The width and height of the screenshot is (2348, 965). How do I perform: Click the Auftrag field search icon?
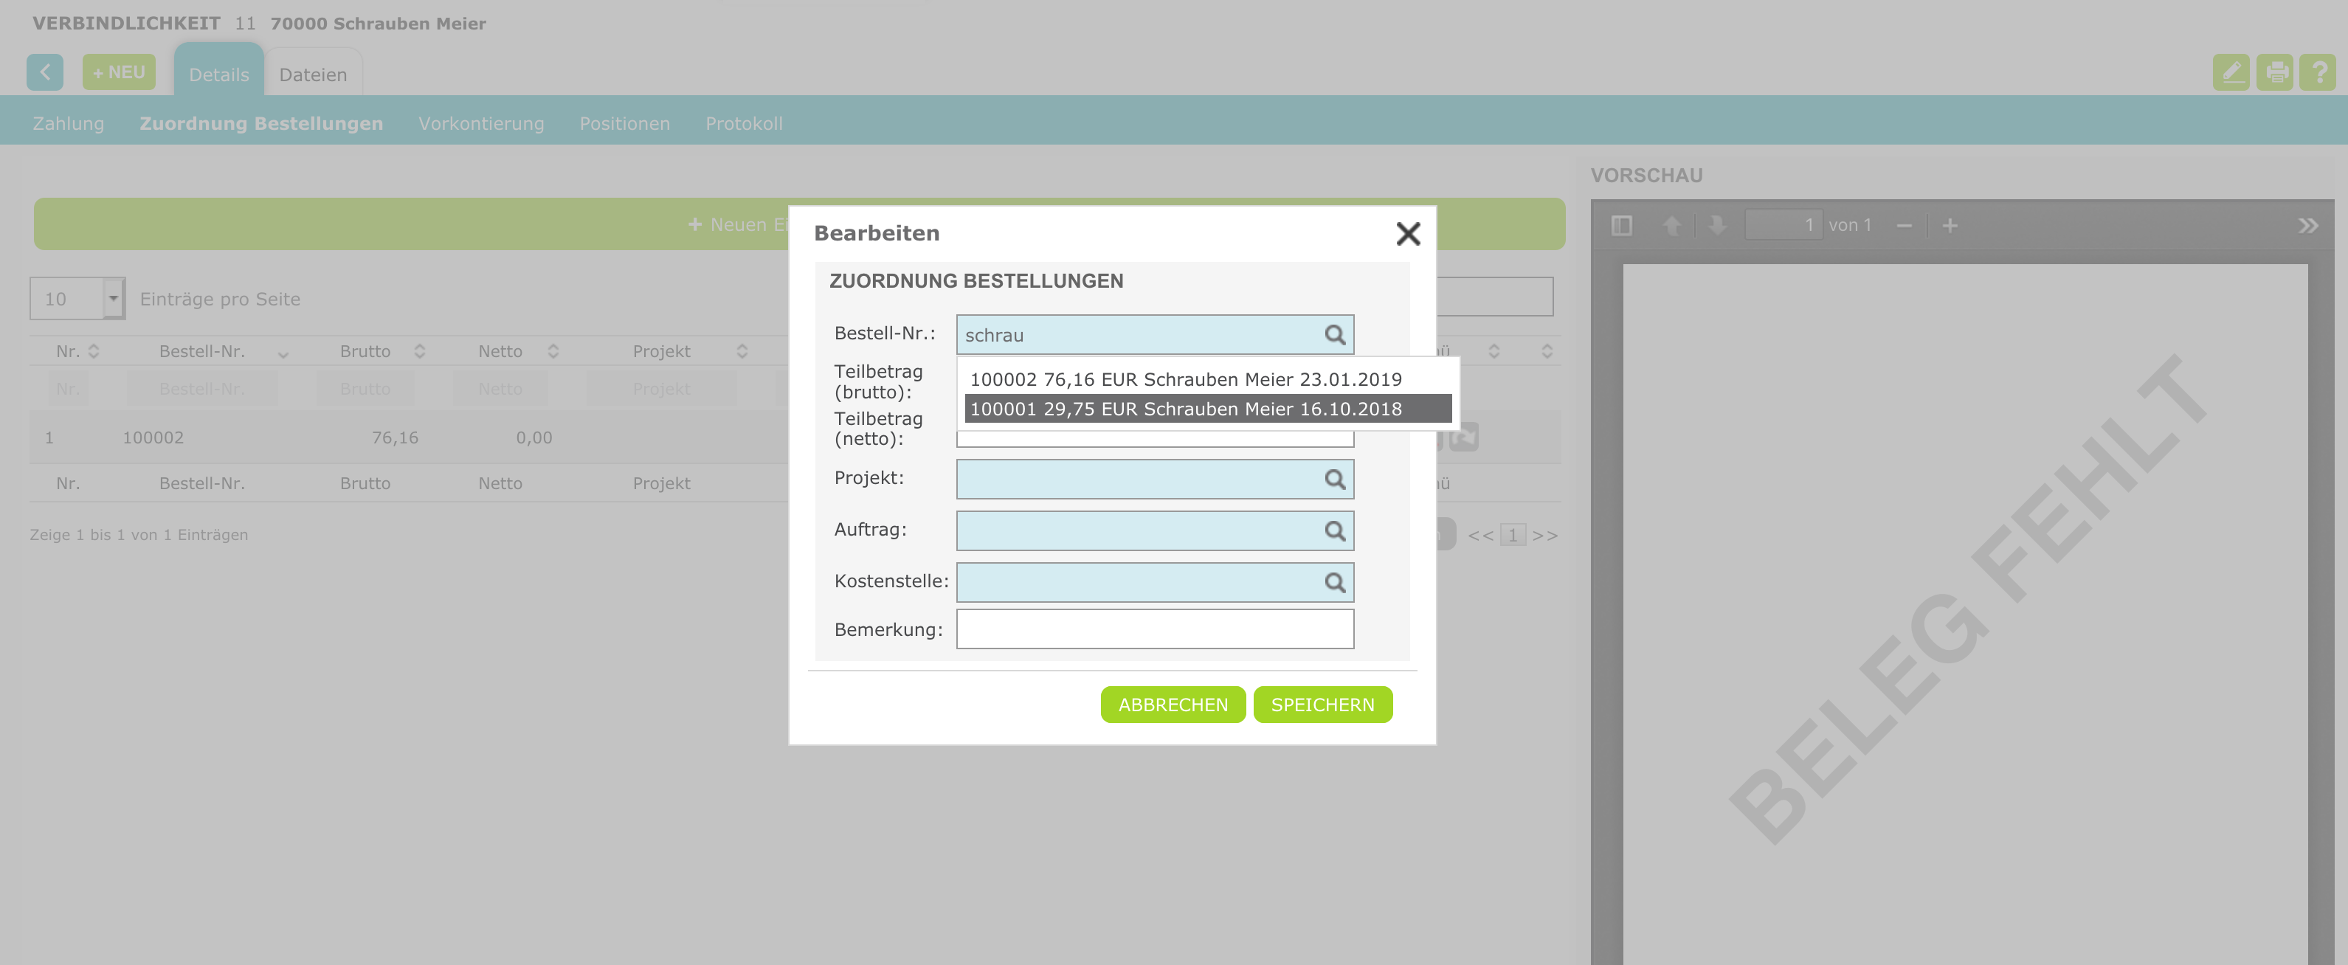tap(1334, 531)
